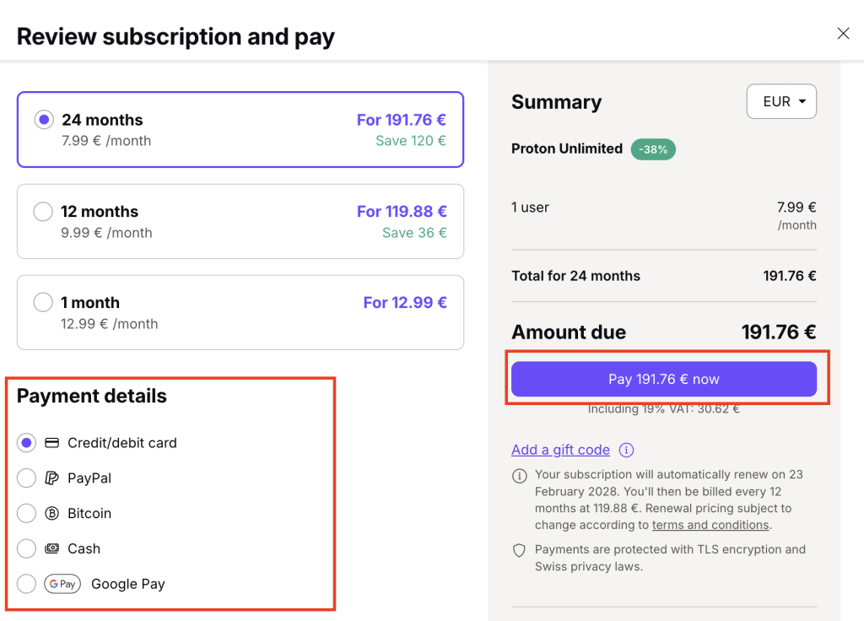This screenshot has width=864, height=621.
Task: Click the -38% discount badge
Action: point(653,149)
